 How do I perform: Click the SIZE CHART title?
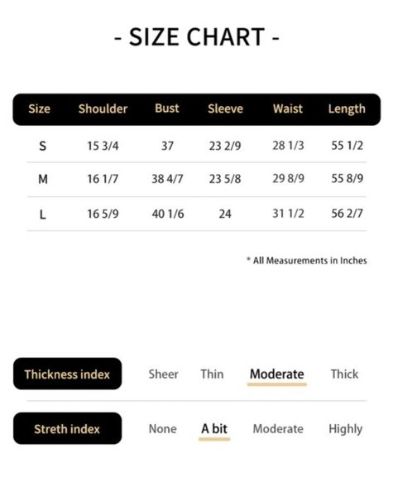coord(196,37)
